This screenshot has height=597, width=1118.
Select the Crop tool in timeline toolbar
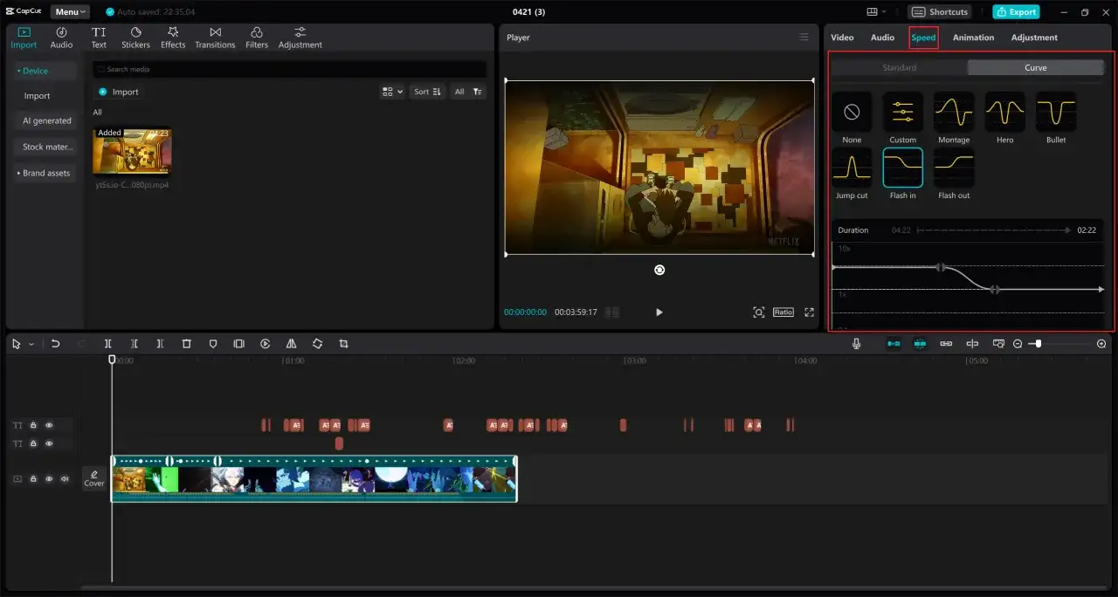point(343,344)
